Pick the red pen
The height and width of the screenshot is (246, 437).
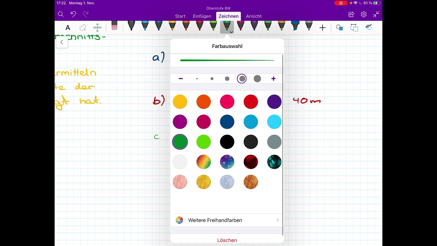(x=199, y=26)
